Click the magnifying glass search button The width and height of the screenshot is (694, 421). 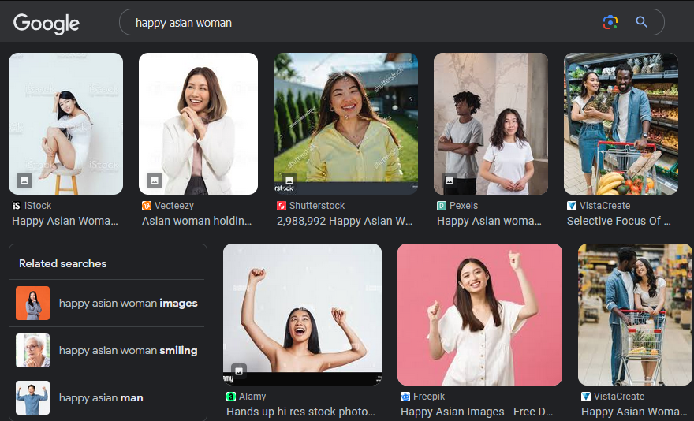(x=642, y=22)
